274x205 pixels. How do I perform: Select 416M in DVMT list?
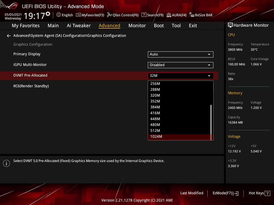point(179,113)
